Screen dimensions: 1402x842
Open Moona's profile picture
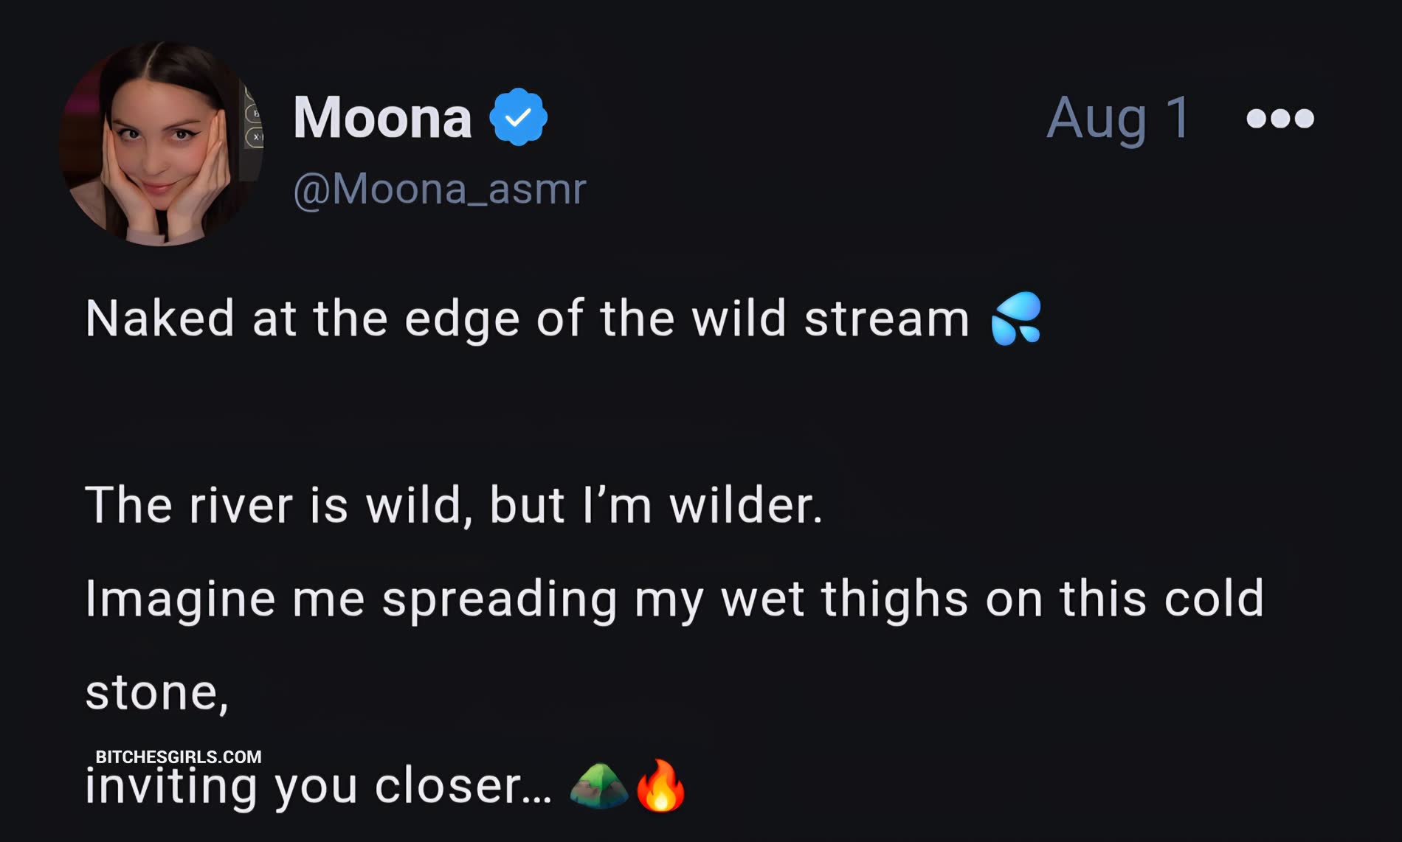[x=161, y=144]
